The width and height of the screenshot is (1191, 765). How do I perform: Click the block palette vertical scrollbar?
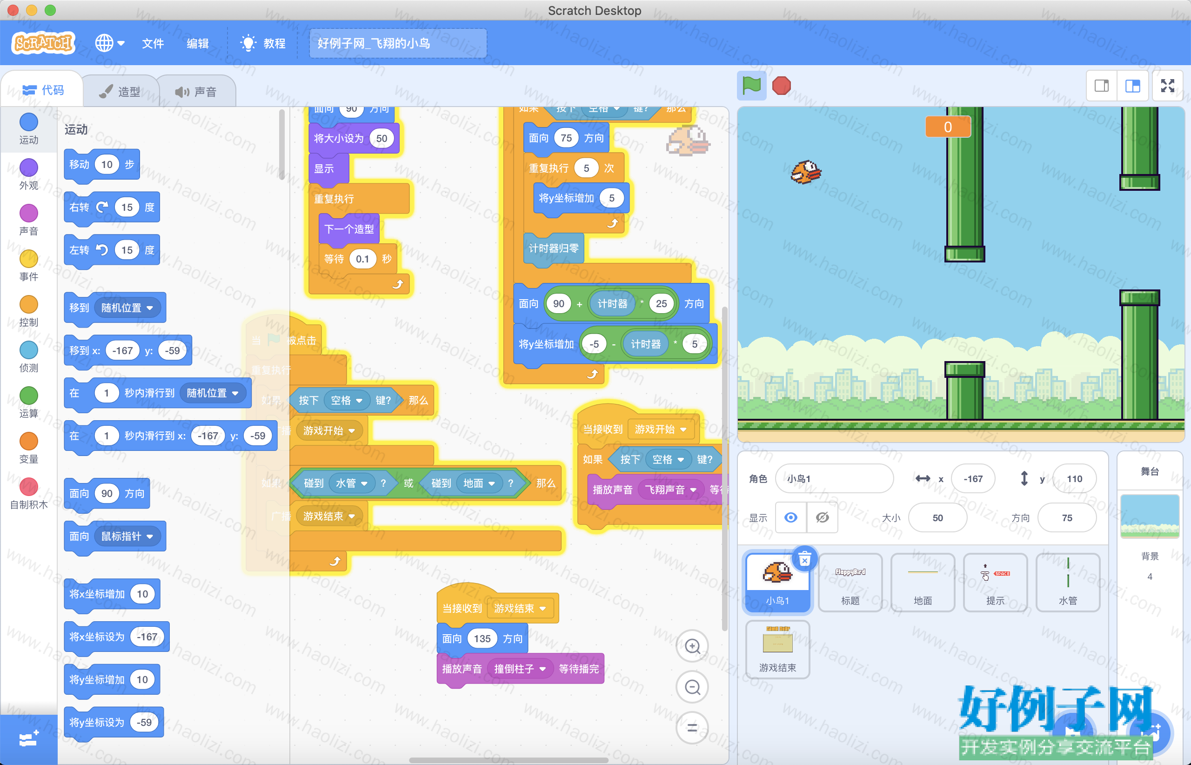pos(281,145)
